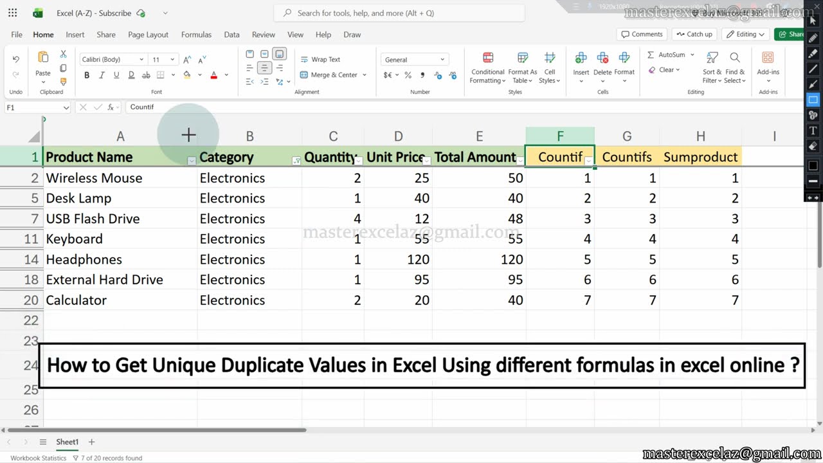
Task: Toggle Middle Align
Action: pos(264,54)
